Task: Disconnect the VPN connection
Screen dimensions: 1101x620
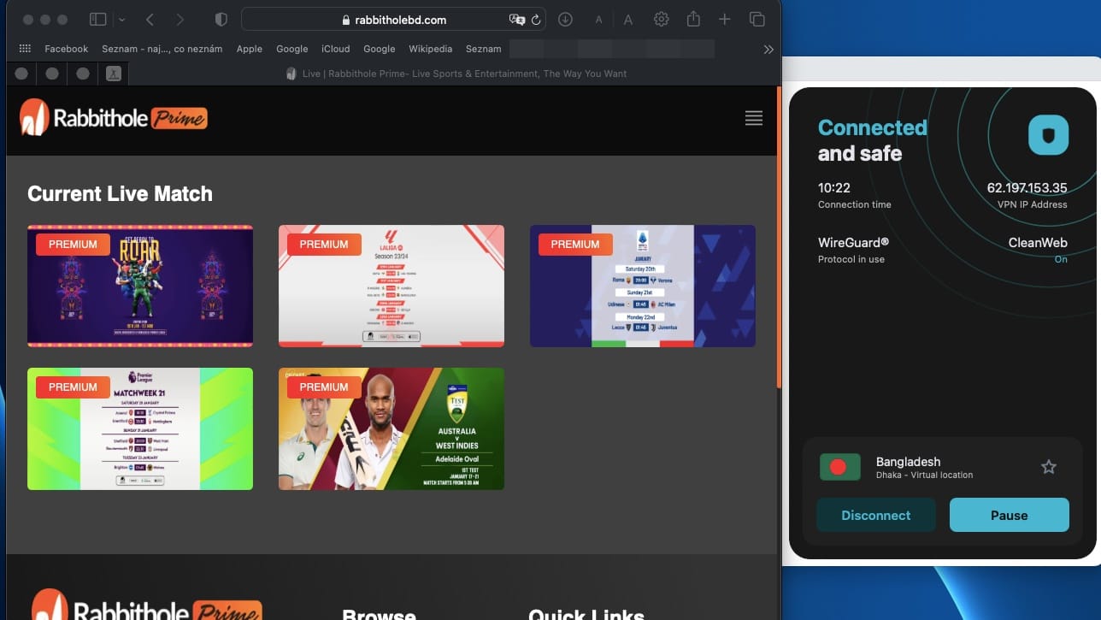Action: click(876, 515)
